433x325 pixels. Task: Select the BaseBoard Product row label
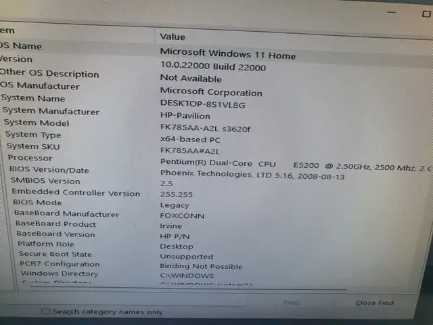click(x=55, y=224)
